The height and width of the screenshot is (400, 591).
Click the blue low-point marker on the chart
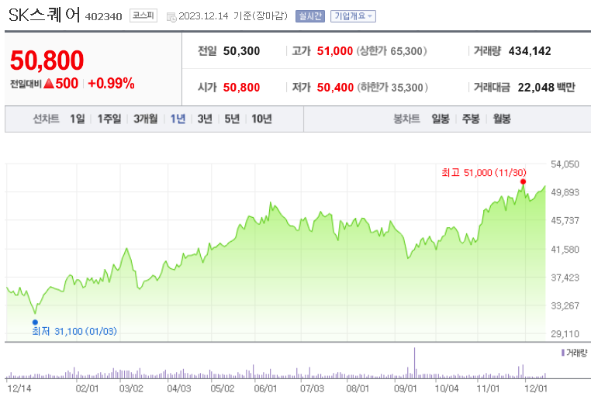(35, 322)
